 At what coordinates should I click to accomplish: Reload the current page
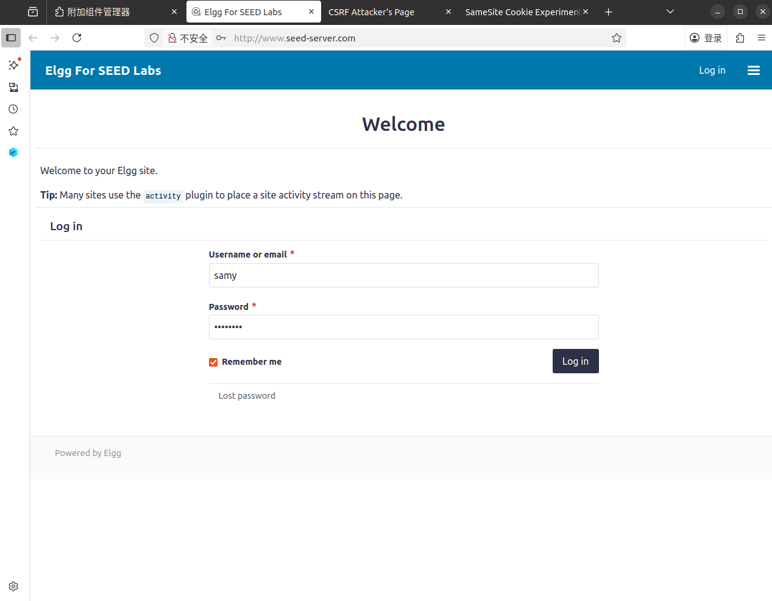pyautogui.click(x=77, y=38)
